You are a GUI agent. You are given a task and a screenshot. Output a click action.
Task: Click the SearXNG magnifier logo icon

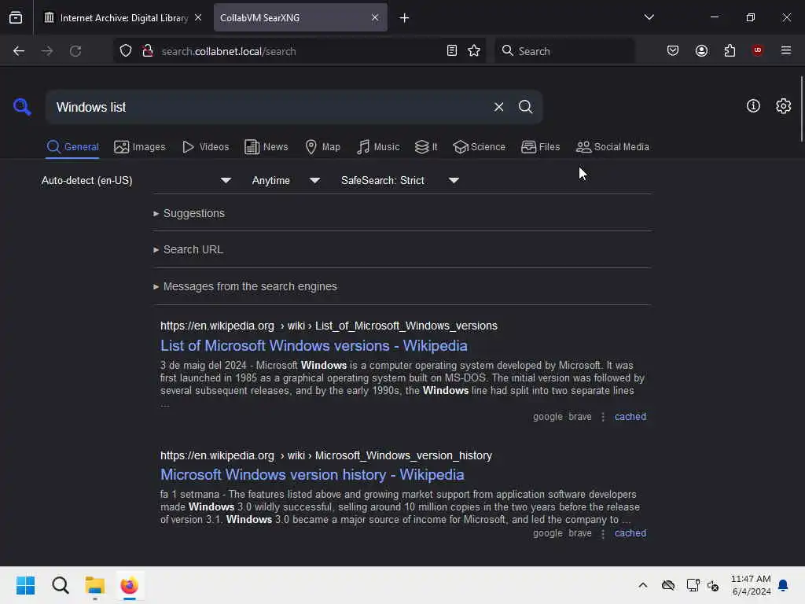(22, 107)
